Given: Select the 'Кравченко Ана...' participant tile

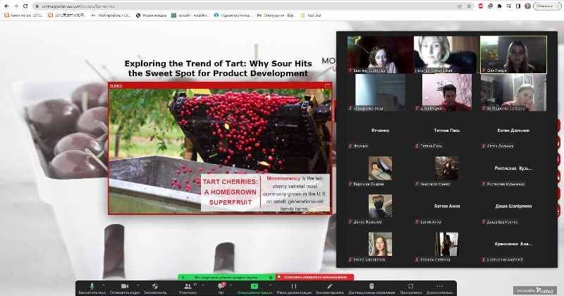Looking at the screenshot, I should [513, 245].
